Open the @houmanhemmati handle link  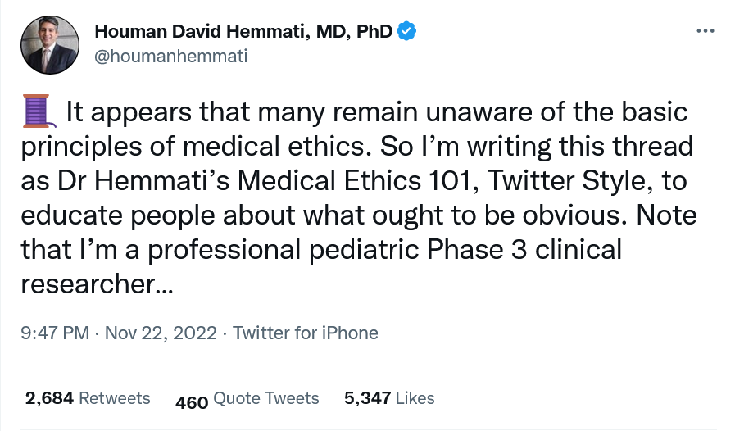[x=171, y=57]
